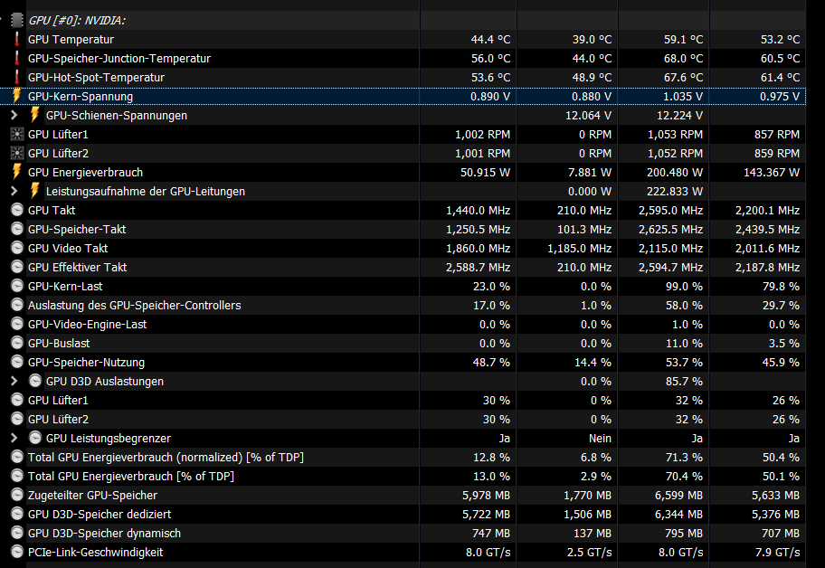Click the 85.7 % D3D Auslastungen value
Image resolution: width=825 pixels, height=568 pixels.
tap(684, 381)
